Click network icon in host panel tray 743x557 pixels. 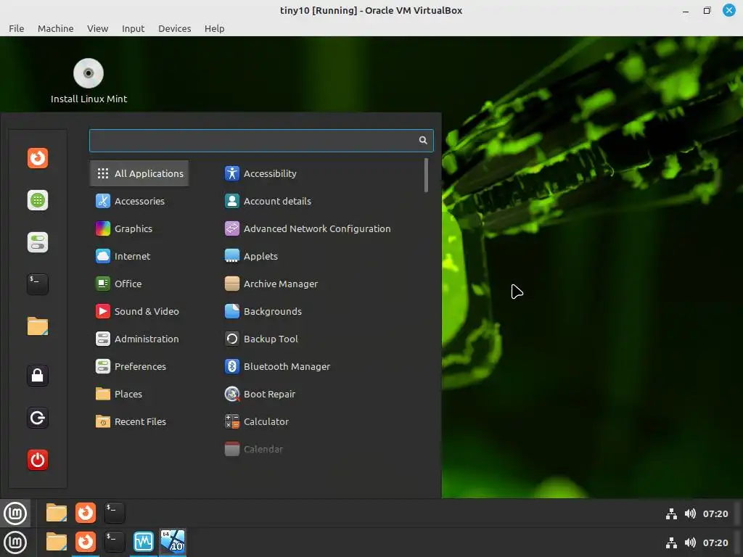pos(671,542)
